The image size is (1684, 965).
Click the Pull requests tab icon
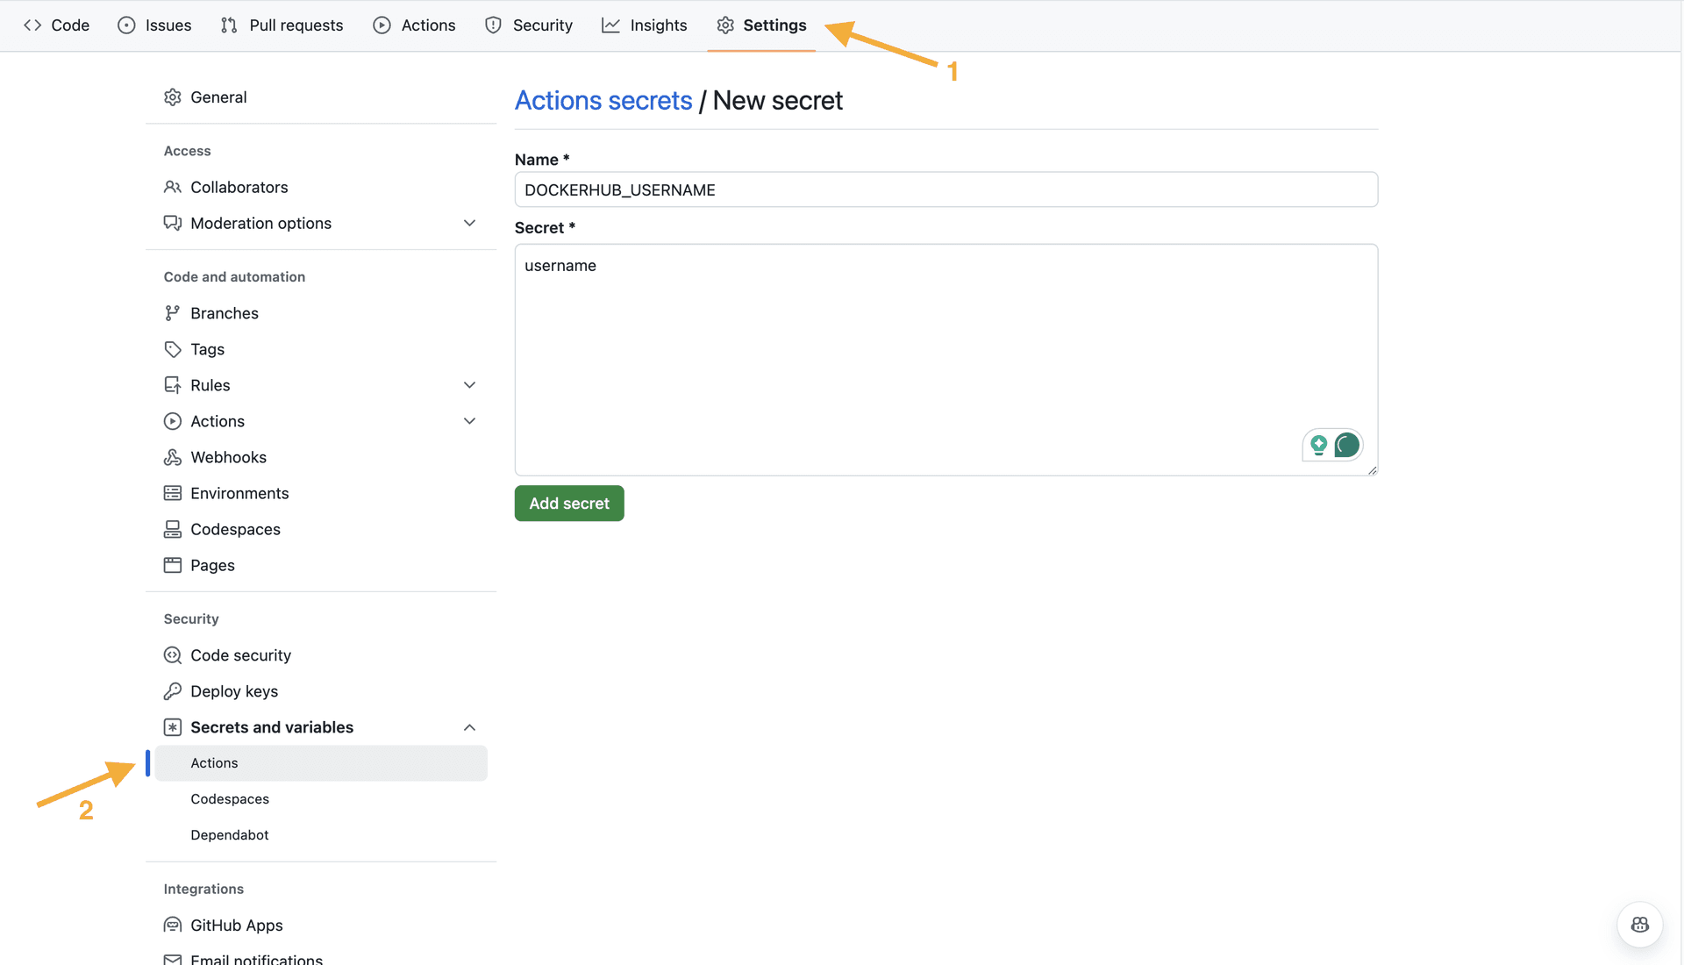229,25
